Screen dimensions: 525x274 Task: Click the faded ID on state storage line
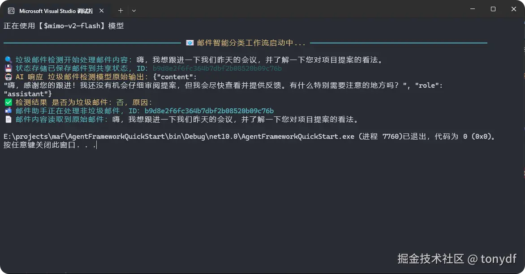click(217, 68)
